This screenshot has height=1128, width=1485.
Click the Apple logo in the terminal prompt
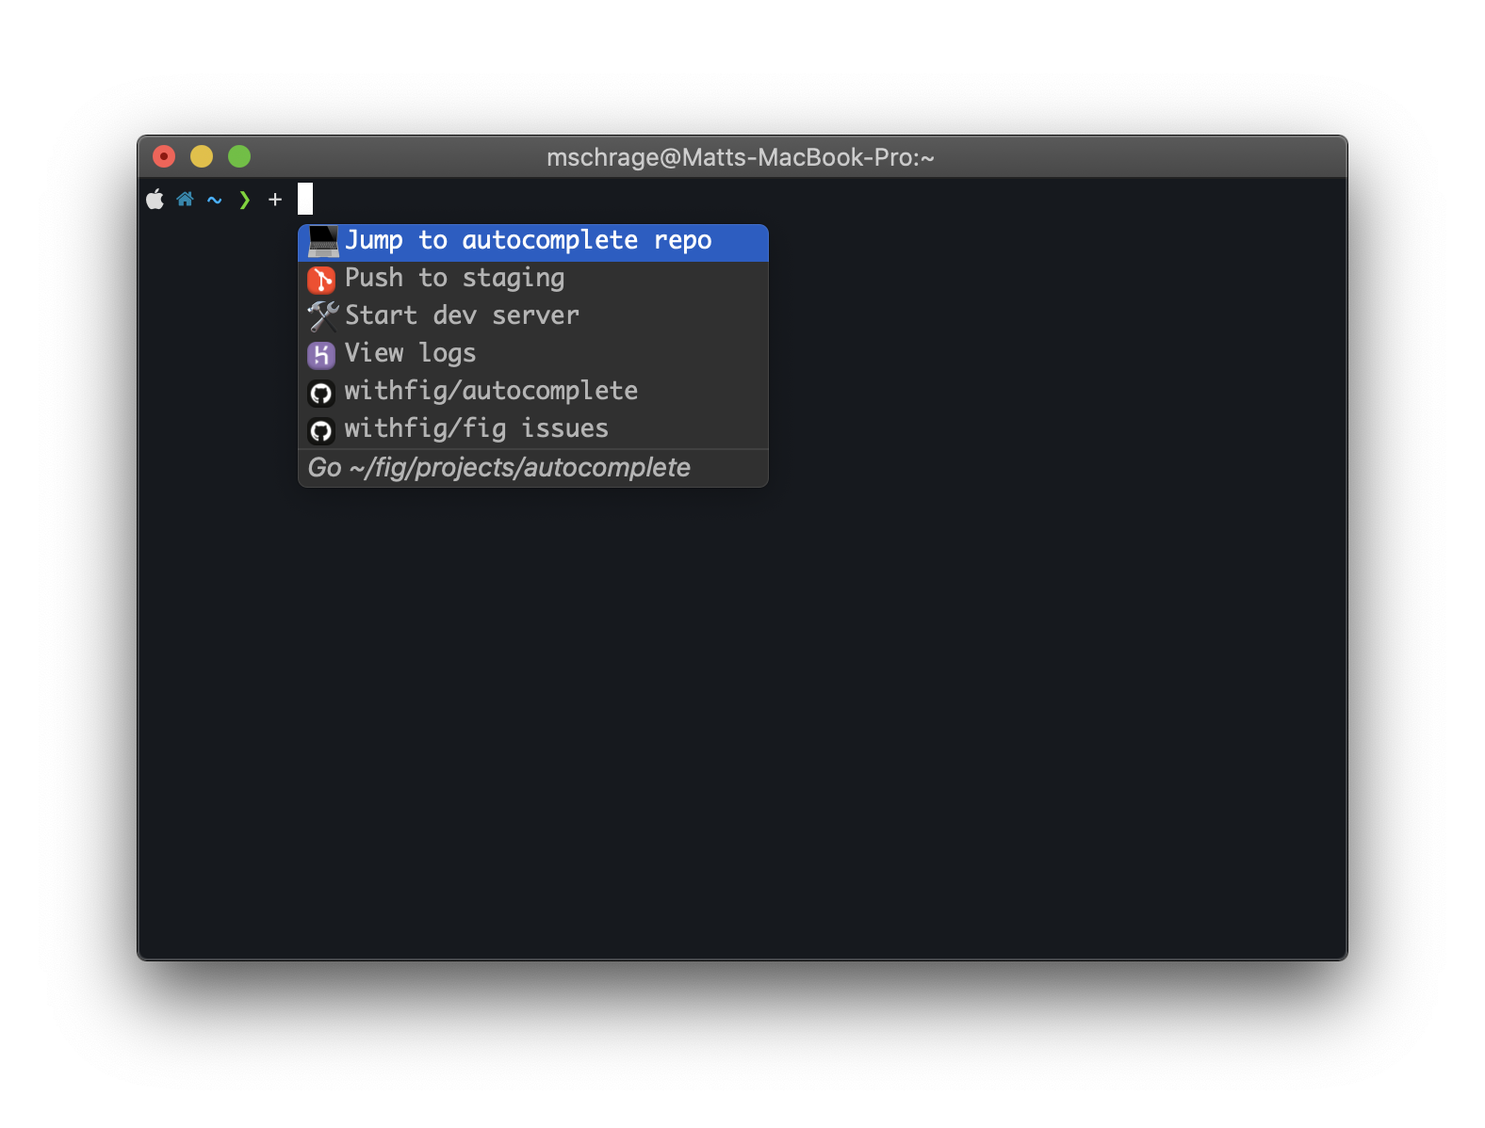coord(155,199)
